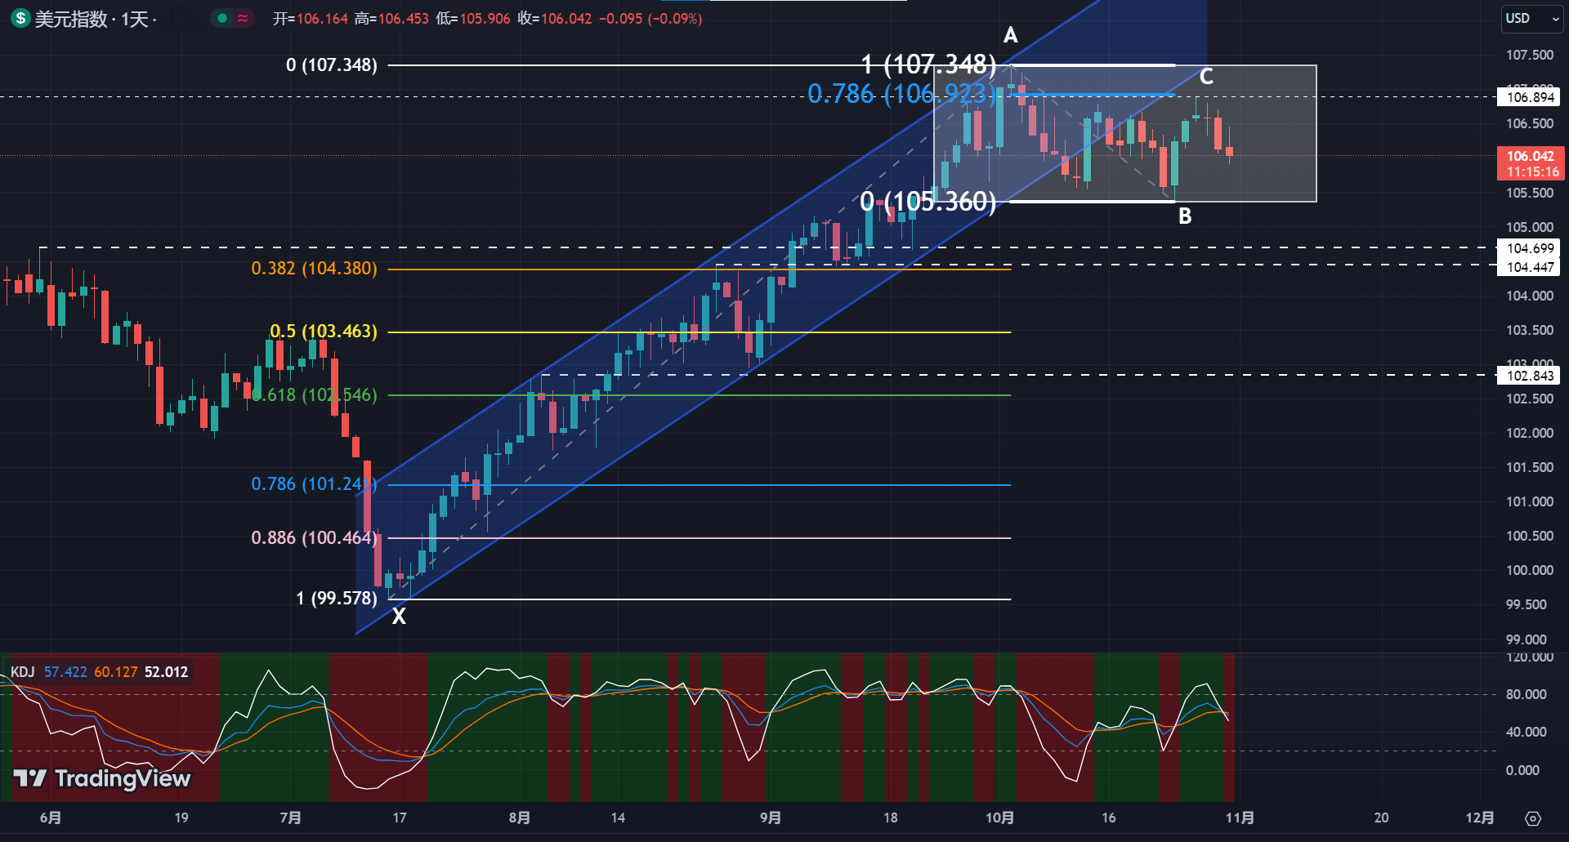Open the USD currency dropdown
1569x842 pixels.
[1531, 18]
